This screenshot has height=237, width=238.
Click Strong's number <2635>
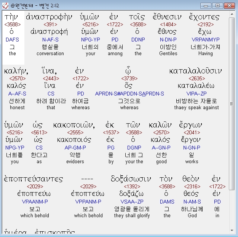(197, 78)
